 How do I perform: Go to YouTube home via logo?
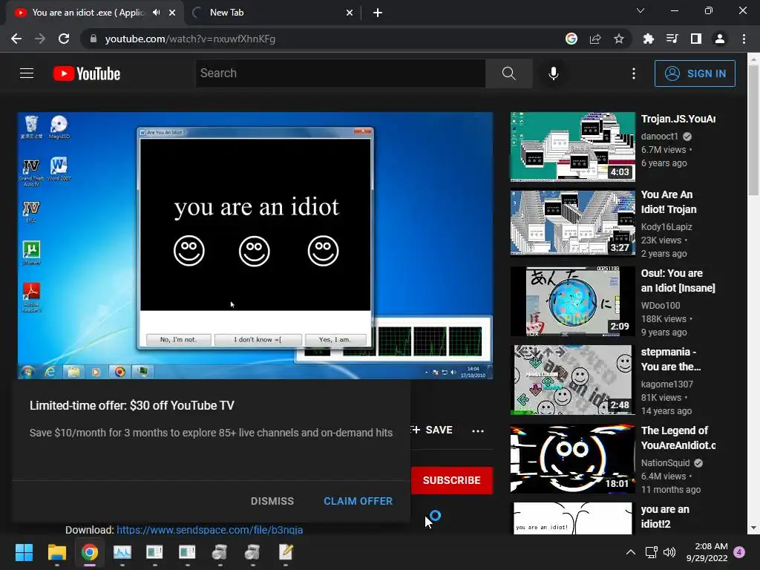(x=87, y=73)
